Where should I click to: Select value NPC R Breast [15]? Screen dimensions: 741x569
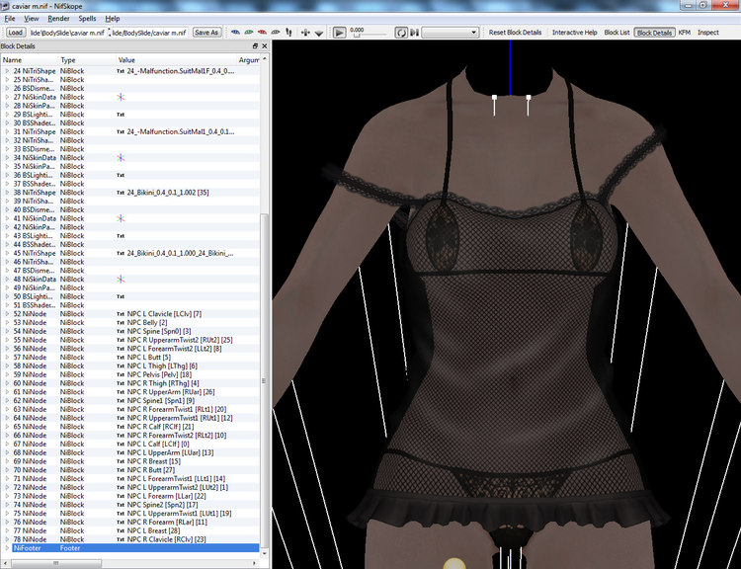click(x=153, y=461)
